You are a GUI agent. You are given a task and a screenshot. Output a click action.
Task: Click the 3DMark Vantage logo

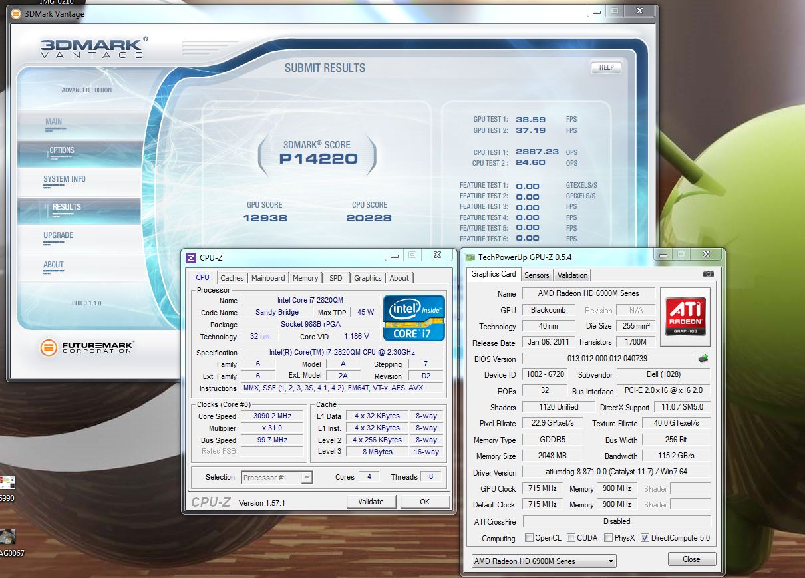[93, 47]
